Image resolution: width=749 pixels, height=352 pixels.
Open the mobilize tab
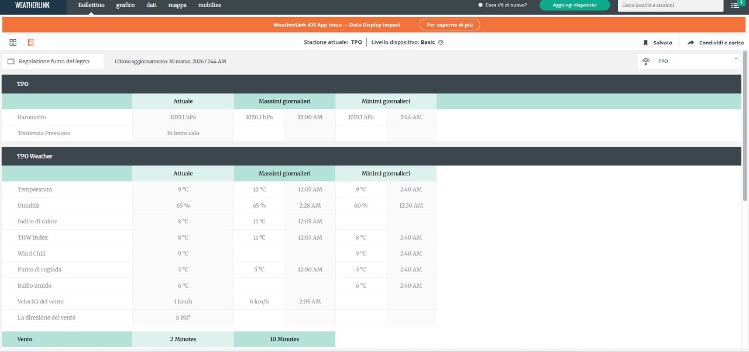(x=209, y=5)
